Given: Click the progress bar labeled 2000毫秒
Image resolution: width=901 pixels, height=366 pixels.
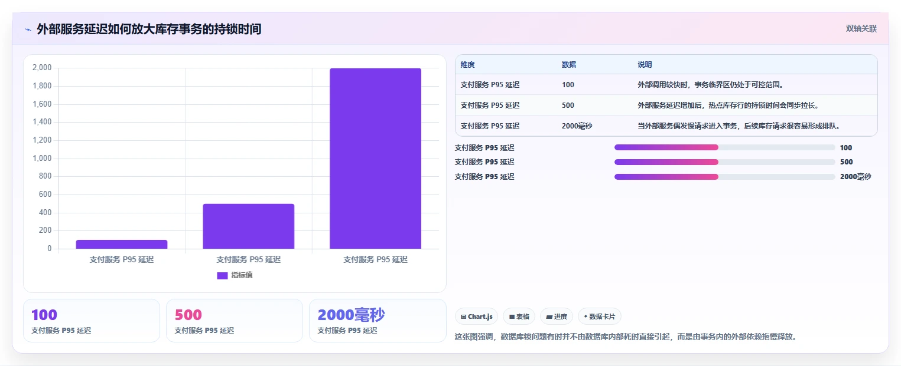Looking at the screenshot, I should 725,177.
